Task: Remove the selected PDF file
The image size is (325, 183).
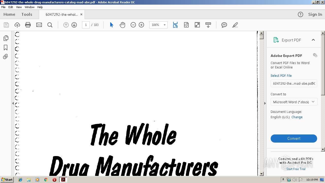Action: [314, 83]
